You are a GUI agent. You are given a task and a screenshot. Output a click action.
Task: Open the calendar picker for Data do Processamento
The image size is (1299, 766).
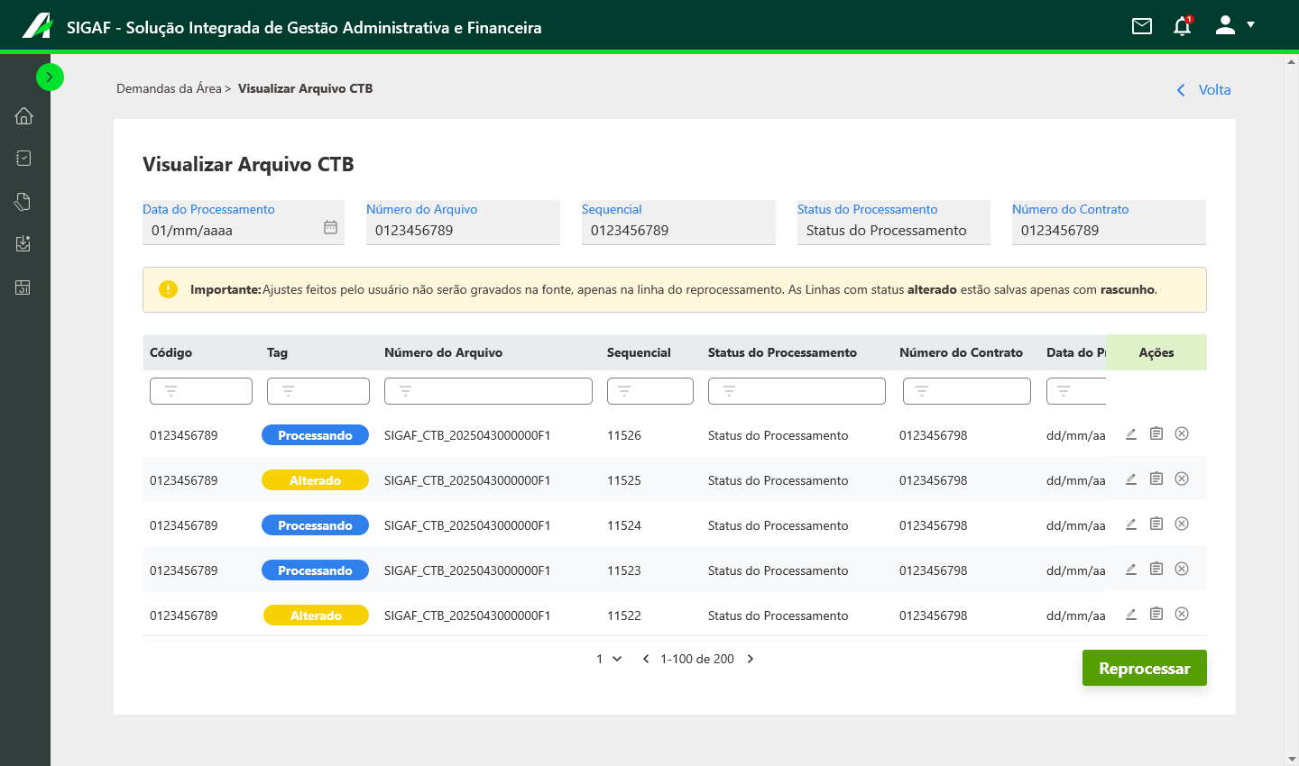[331, 228]
